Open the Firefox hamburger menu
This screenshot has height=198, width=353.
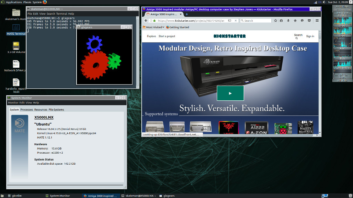click(317, 20)
